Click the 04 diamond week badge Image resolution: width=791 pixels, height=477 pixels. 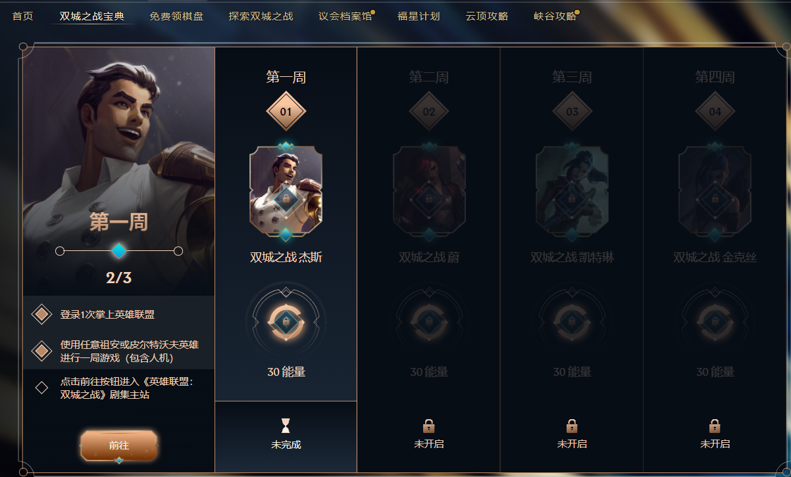coord(715,112)
